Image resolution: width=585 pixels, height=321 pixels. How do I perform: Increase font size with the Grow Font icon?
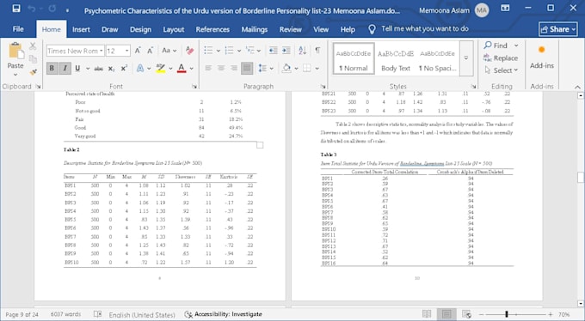click(x=138, y=51)
